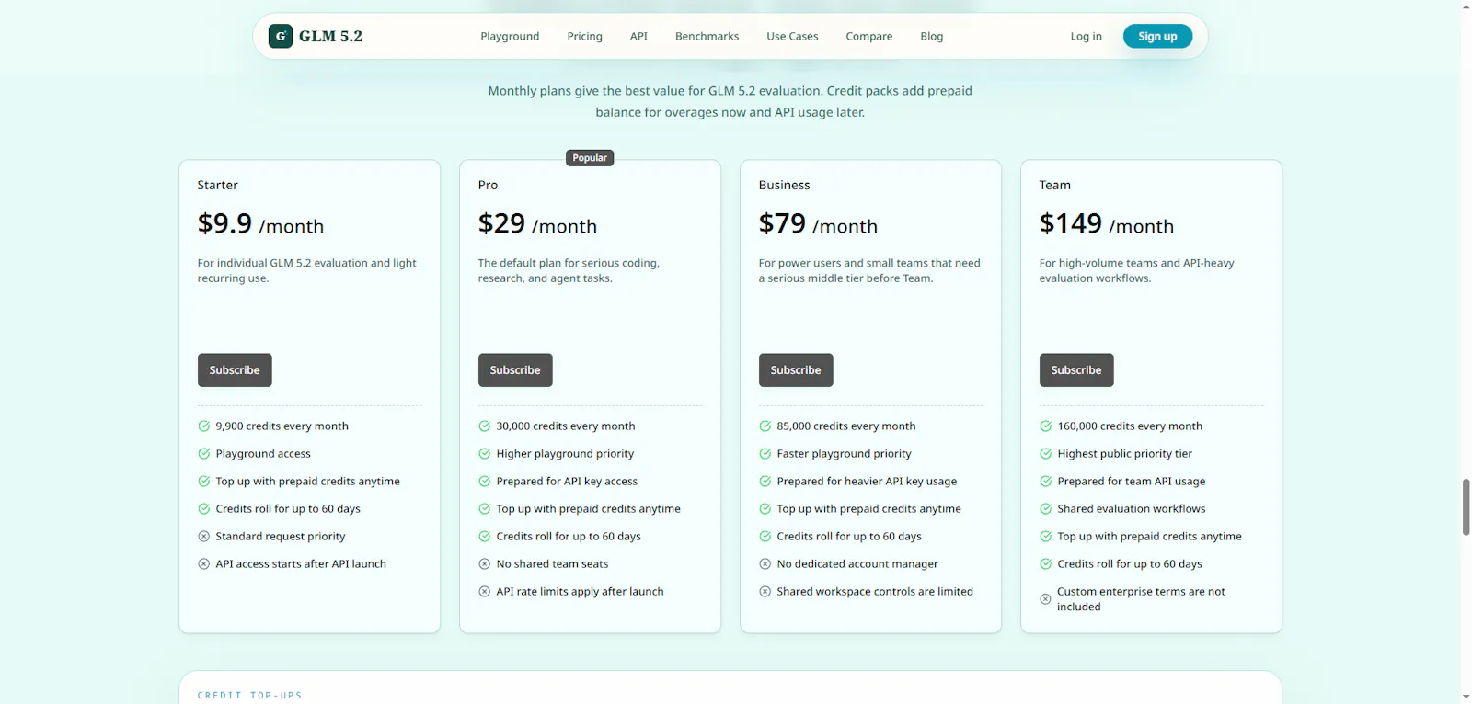Click the check icon beside 9,900 credits

pyautogui.click(x=204, y=426)
